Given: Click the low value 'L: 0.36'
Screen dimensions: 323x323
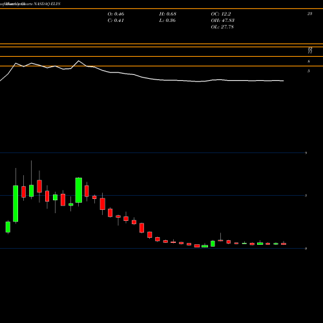Looking at the screenshot, I should [167, 21].
